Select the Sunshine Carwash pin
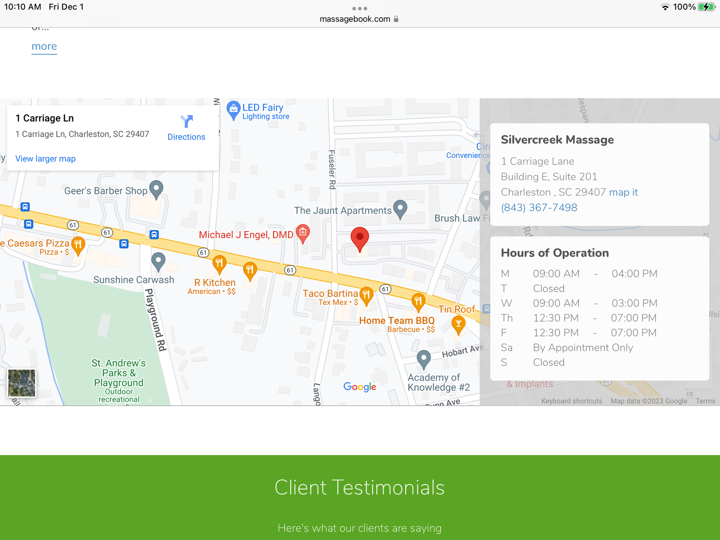The width and height of the screenshot is (720, 540). [158, 262]
